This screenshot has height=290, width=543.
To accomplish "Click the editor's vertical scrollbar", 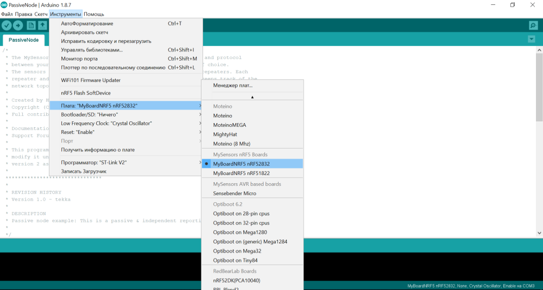I will [539, 87].
